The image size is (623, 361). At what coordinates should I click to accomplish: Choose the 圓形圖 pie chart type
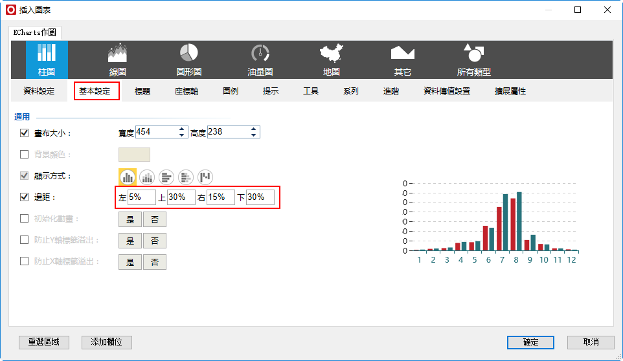click(188, 60)
